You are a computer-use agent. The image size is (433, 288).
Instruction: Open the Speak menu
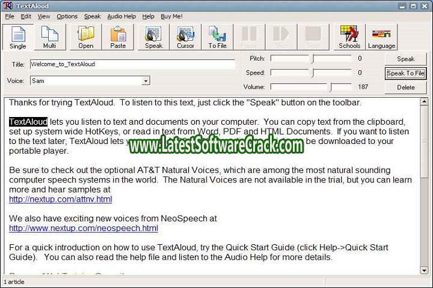click(92, 17)
